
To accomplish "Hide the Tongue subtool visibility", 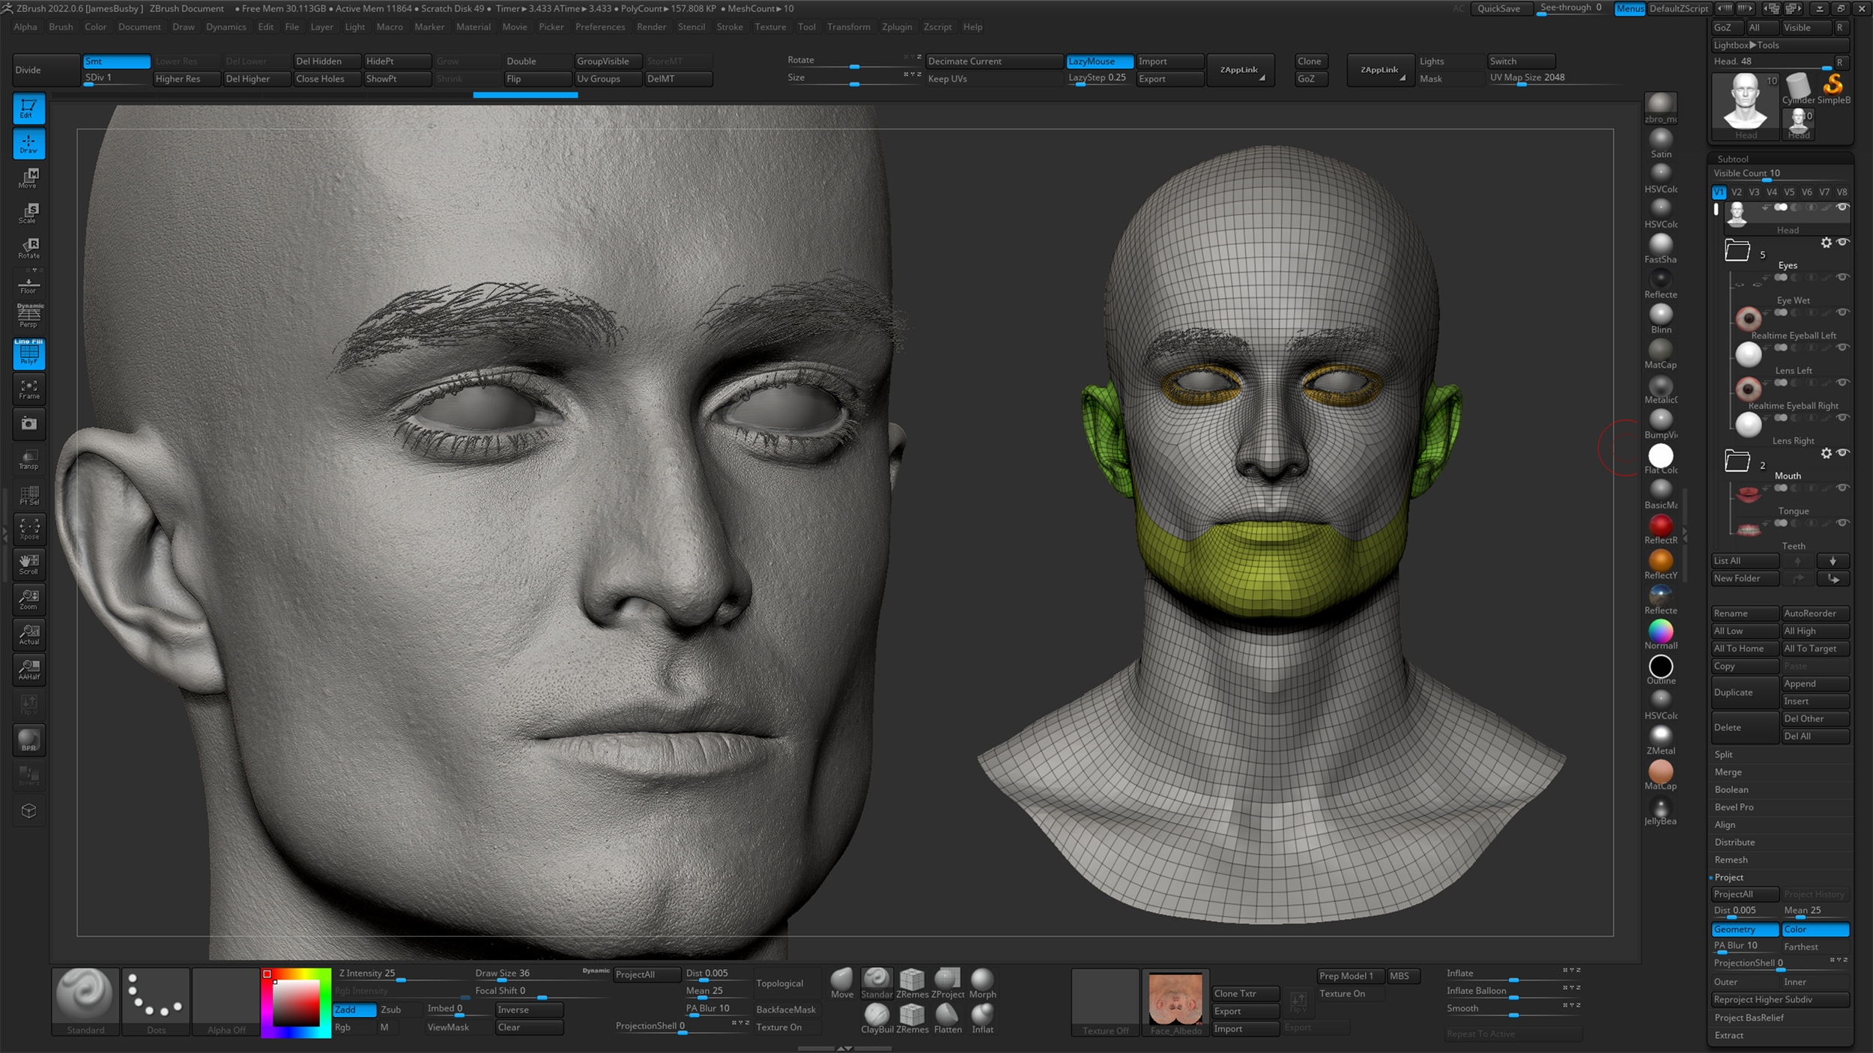I will coord(1843,488).
